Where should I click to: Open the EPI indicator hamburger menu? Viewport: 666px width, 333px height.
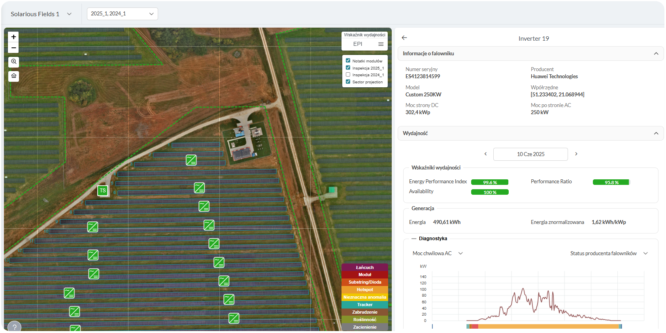pyautogui.click(x=381, y=44)
